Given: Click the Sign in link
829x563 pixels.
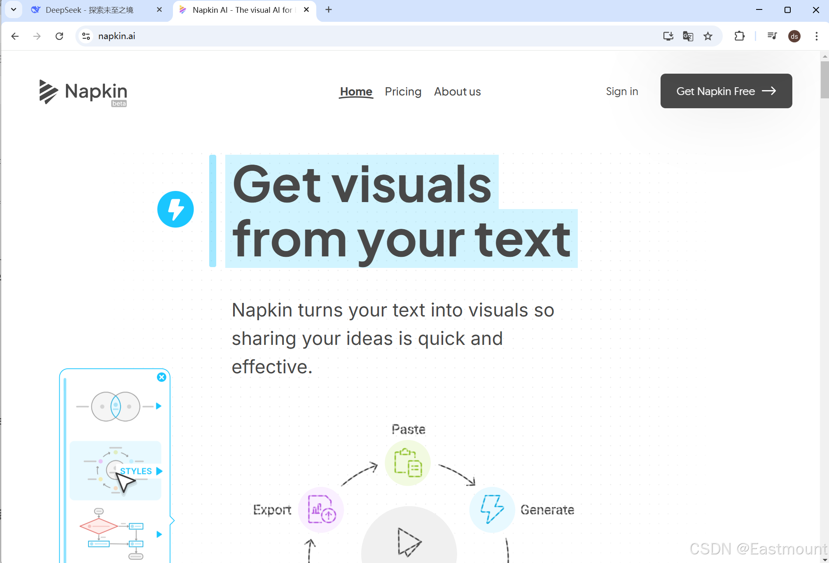Looking at the screenshot, I should click(621, 91).
